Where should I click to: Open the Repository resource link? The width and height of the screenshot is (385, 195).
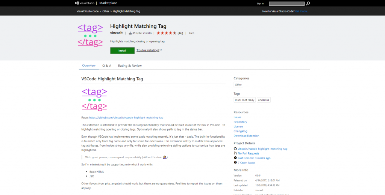(240, 122)
